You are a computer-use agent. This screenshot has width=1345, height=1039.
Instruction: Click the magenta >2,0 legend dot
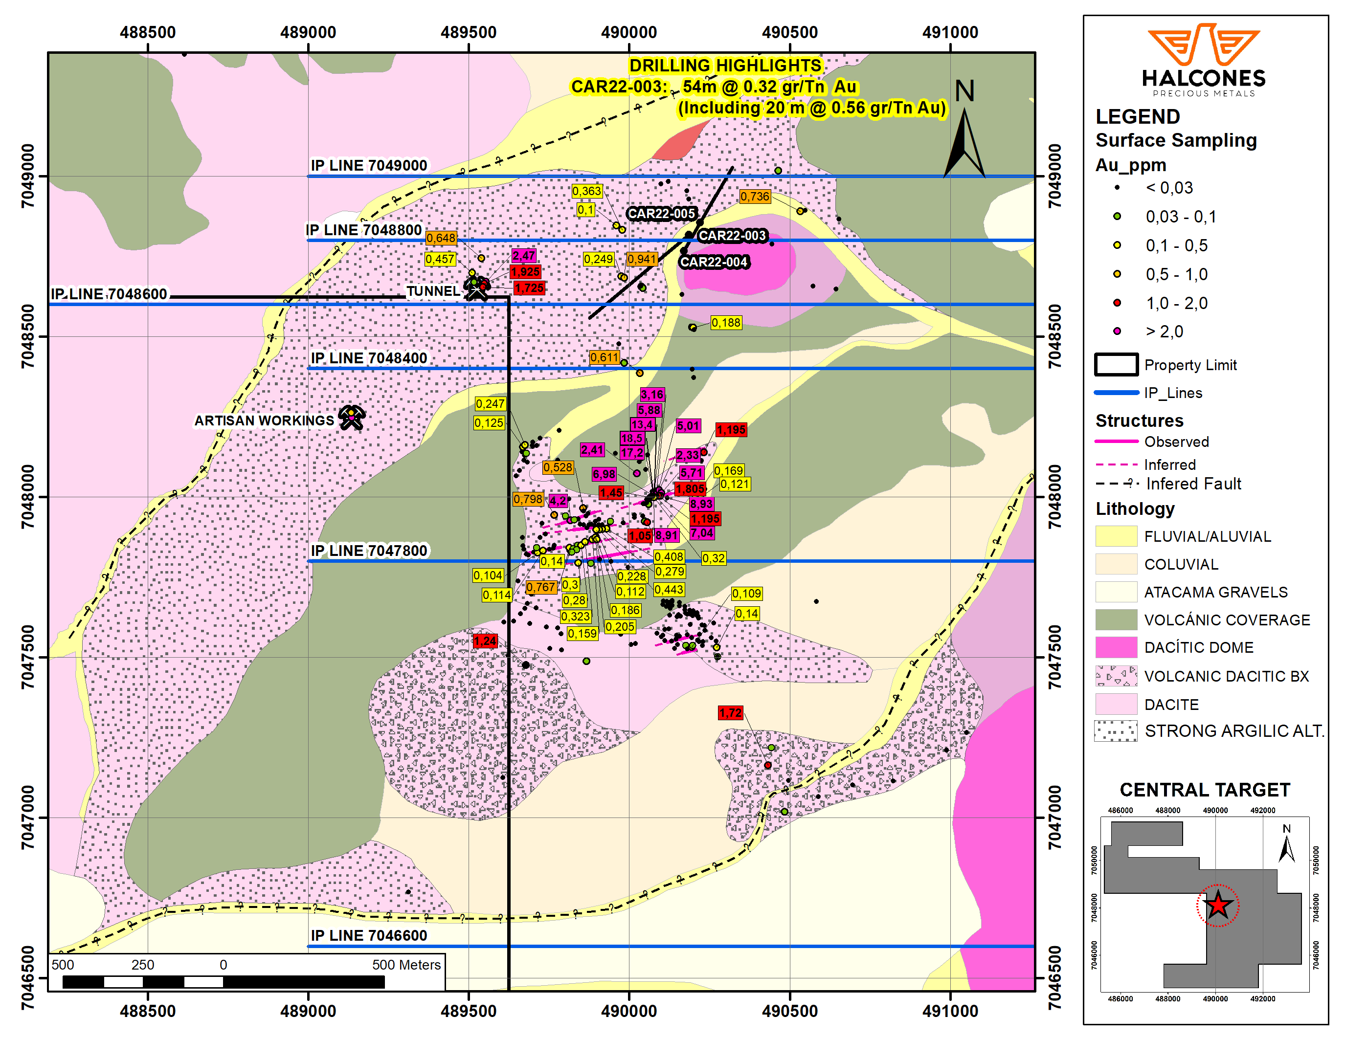[x=1117, y=331]
